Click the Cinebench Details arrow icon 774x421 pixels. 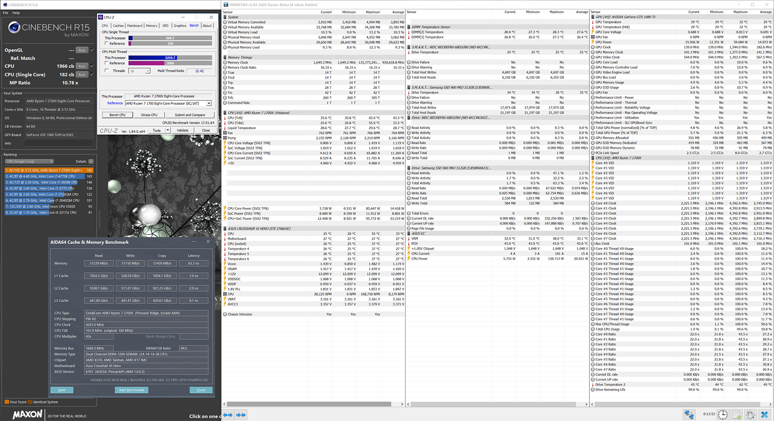[91, 162]
